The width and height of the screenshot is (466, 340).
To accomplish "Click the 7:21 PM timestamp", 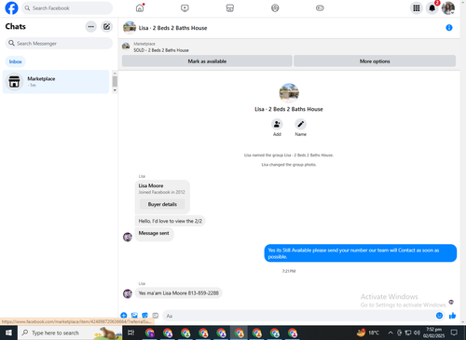I will (289, 271).
